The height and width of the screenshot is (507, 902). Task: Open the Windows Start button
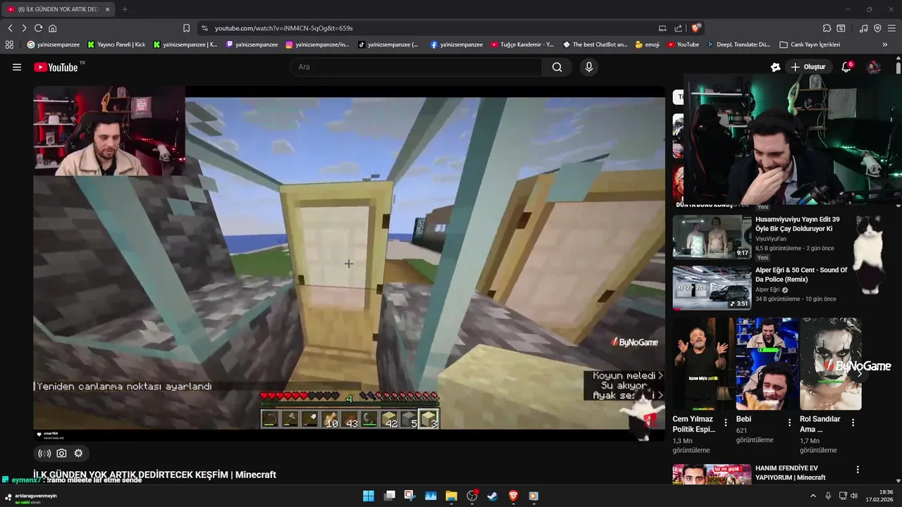pyautogui.click(x=369, y=496)
